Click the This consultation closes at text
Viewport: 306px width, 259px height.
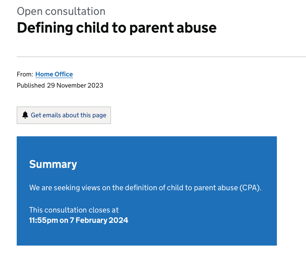[74, 210]
